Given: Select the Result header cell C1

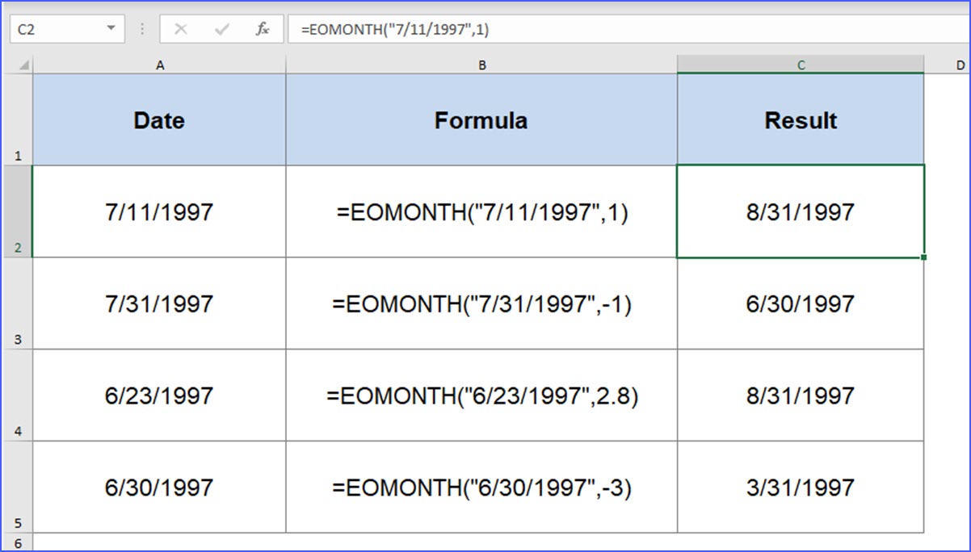Looking at the screenshot, I should (800, 119).
